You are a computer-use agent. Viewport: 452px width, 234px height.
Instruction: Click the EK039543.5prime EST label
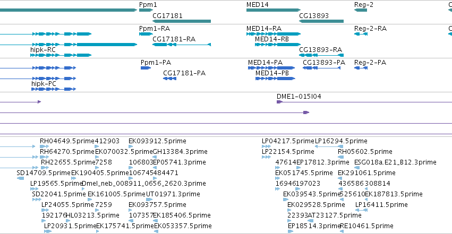312,194
